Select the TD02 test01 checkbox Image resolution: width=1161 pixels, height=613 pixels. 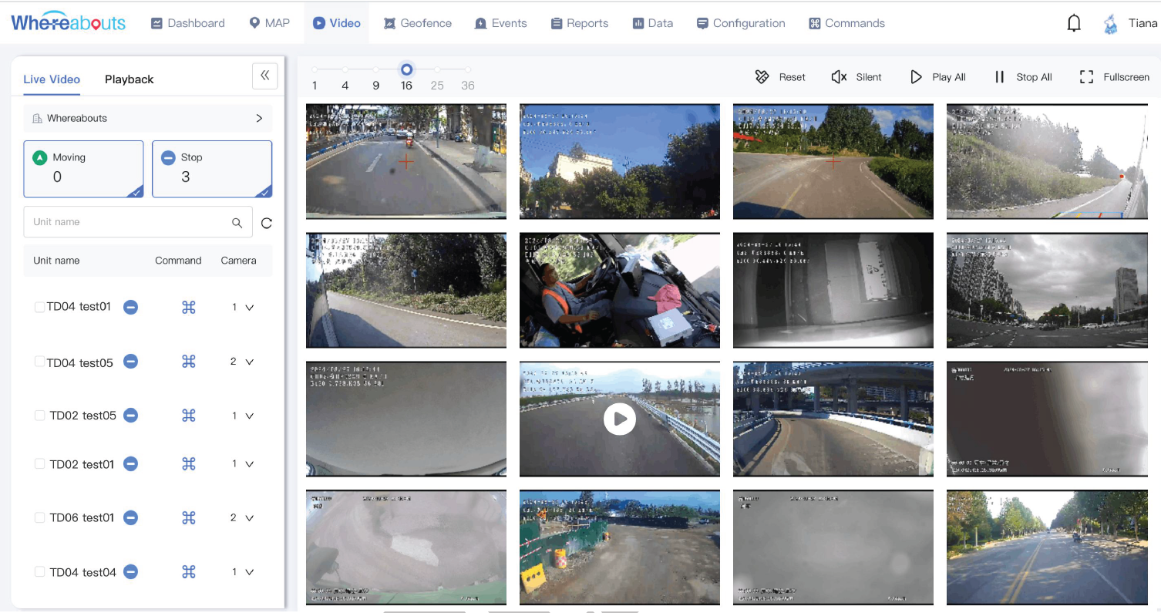point(39,463)
